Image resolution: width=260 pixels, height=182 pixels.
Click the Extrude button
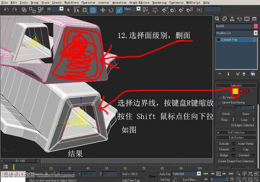[224, 144]
